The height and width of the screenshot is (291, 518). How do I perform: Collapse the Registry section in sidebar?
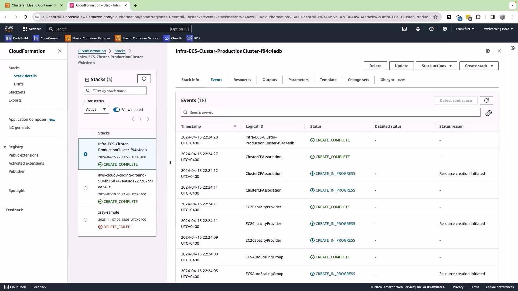coord(5,147)
